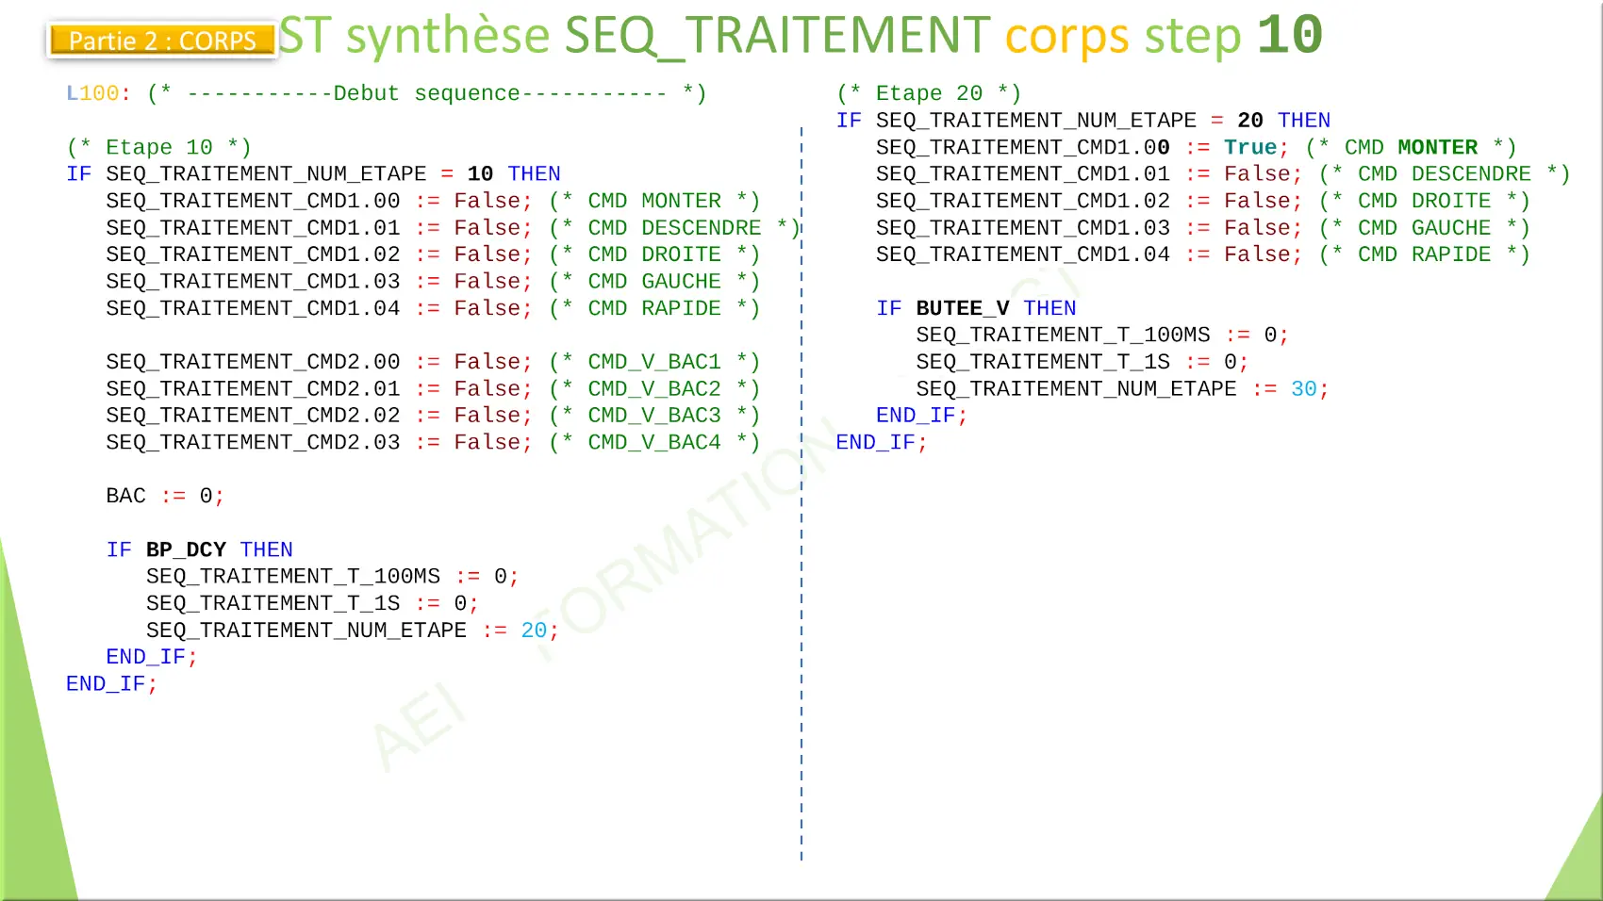
Task: Click the 'Partie 2 : CORPS' orange button
Action: [162, 41]
